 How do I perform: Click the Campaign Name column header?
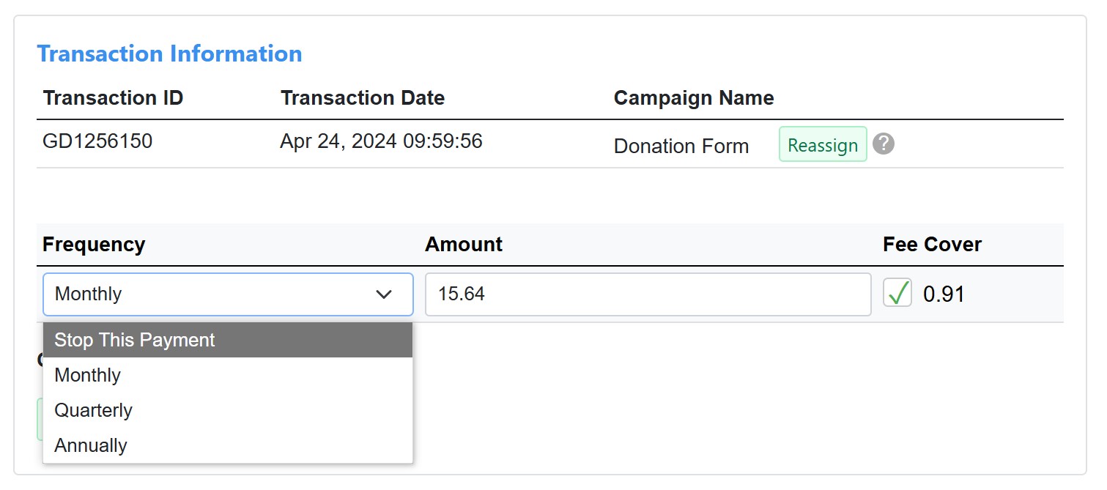694,98
